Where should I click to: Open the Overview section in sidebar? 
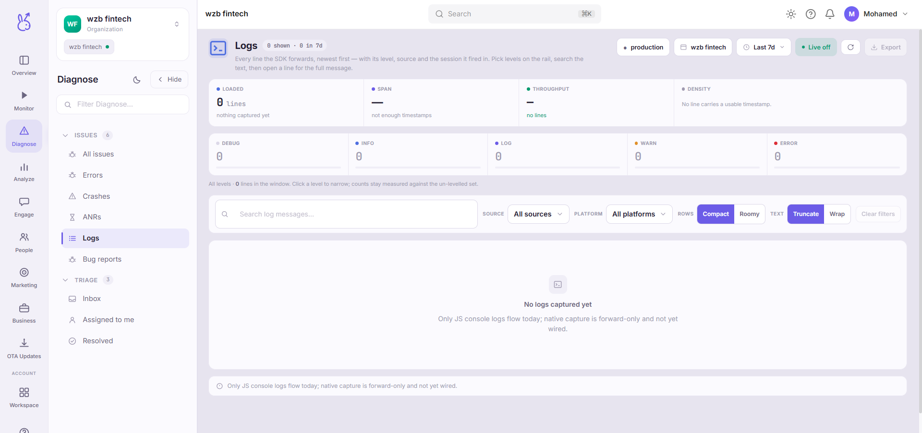[x=24, y=66]
